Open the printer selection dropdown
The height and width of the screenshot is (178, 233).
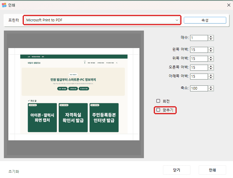102,20
